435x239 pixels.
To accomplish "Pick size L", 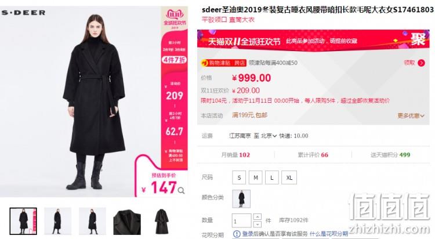I will point(272,178).
